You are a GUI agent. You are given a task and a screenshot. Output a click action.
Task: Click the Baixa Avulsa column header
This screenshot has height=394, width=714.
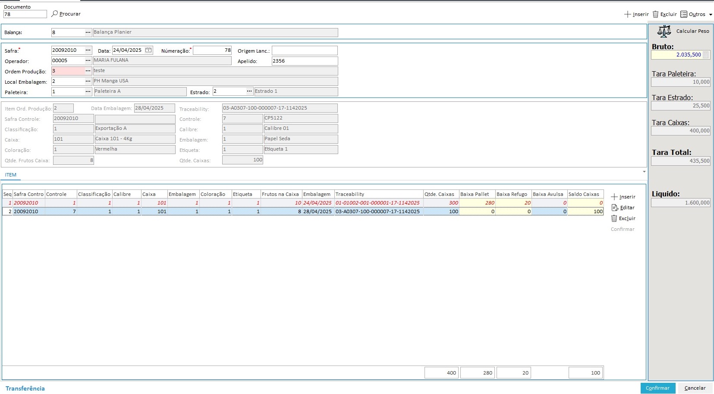tap(550, 194)
